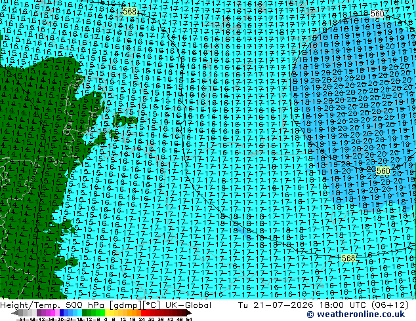
Task: Click the dark maroon right arrow end of the colour scale
Action: point(188,313)
